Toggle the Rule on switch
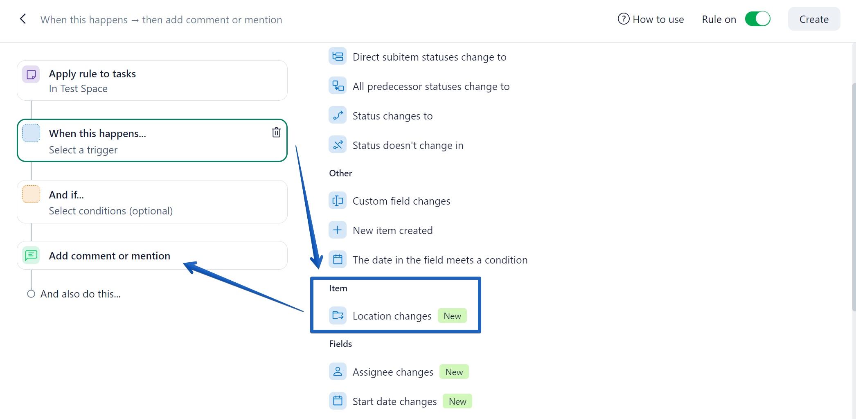 (x=757, y=19)
